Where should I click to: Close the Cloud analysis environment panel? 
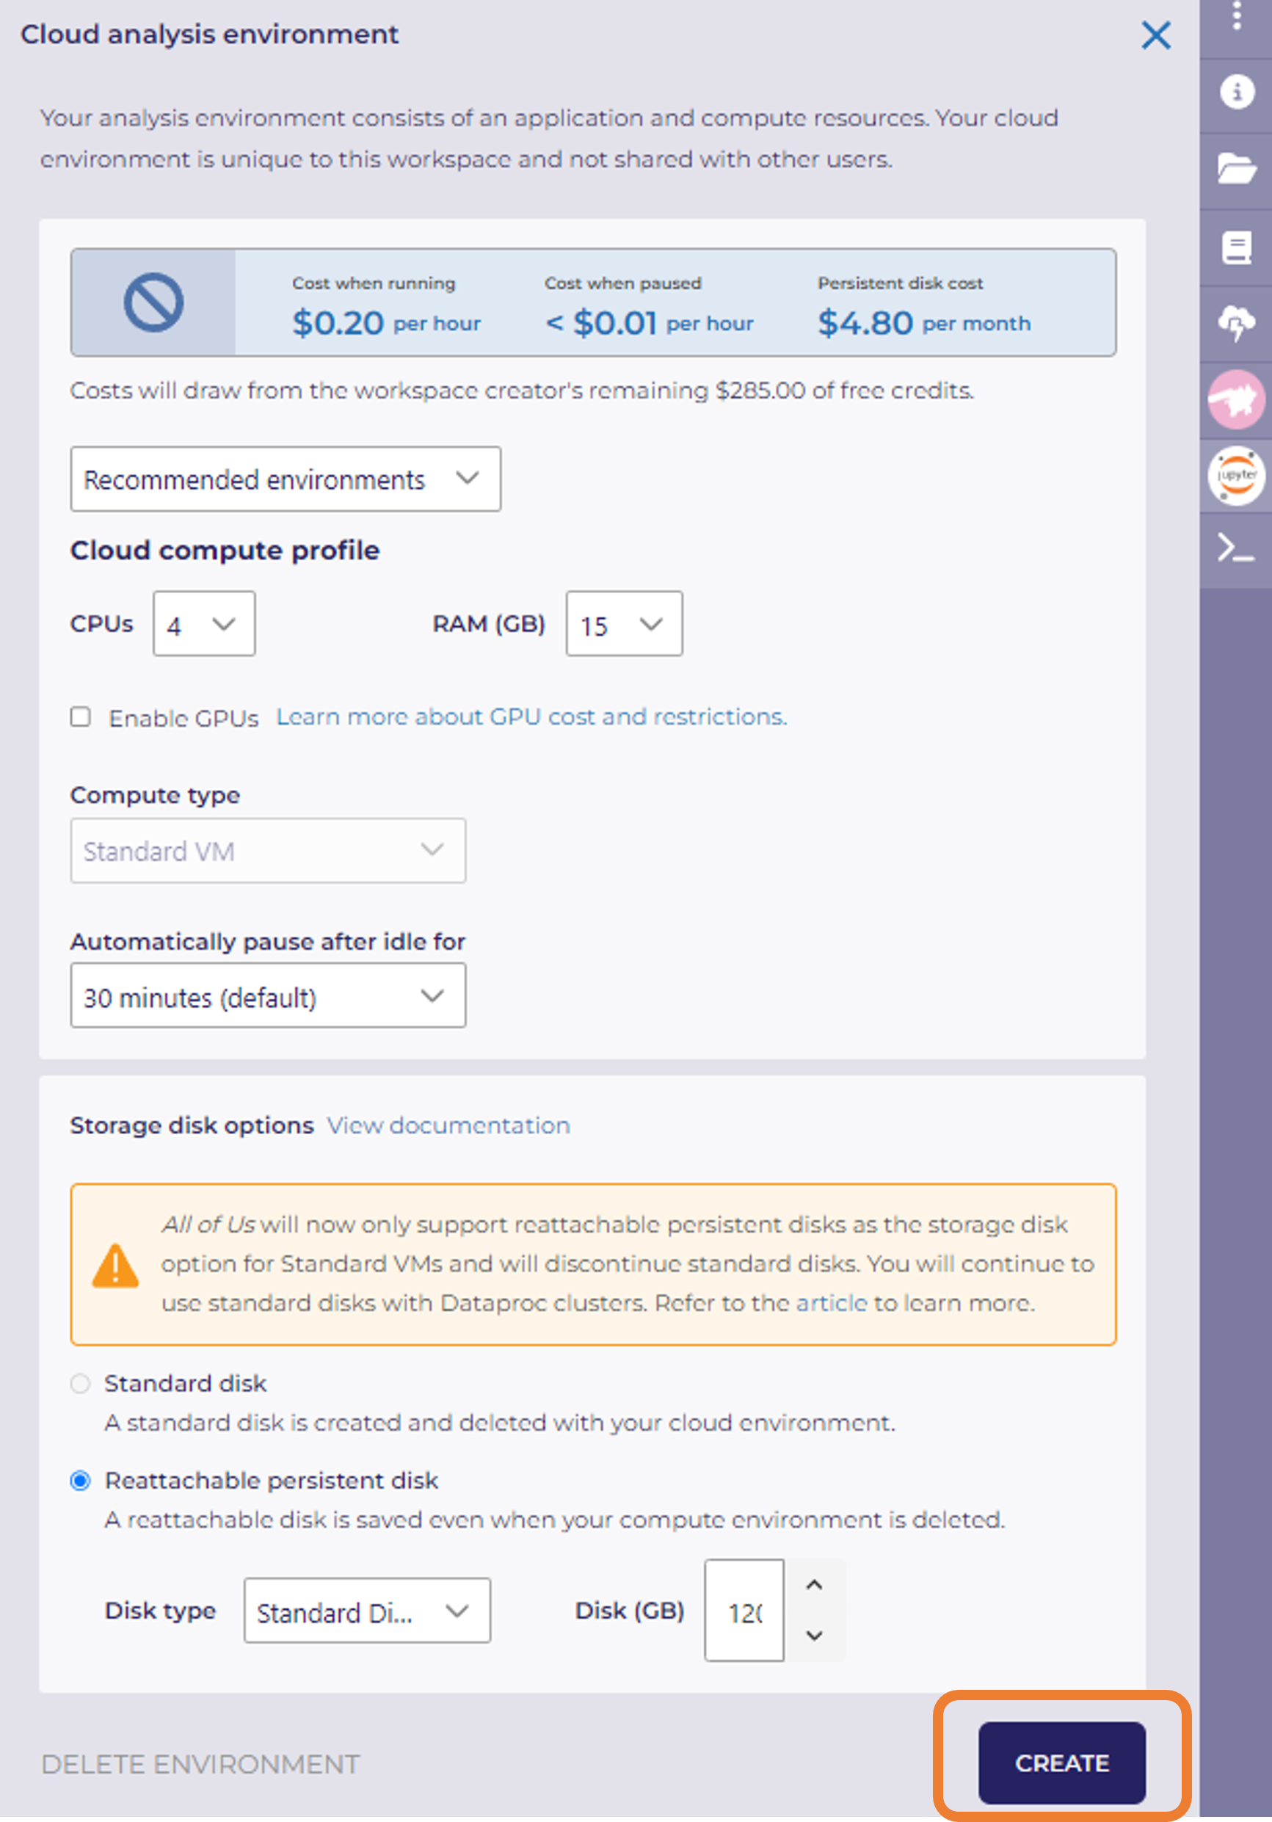pos(1155,35)
